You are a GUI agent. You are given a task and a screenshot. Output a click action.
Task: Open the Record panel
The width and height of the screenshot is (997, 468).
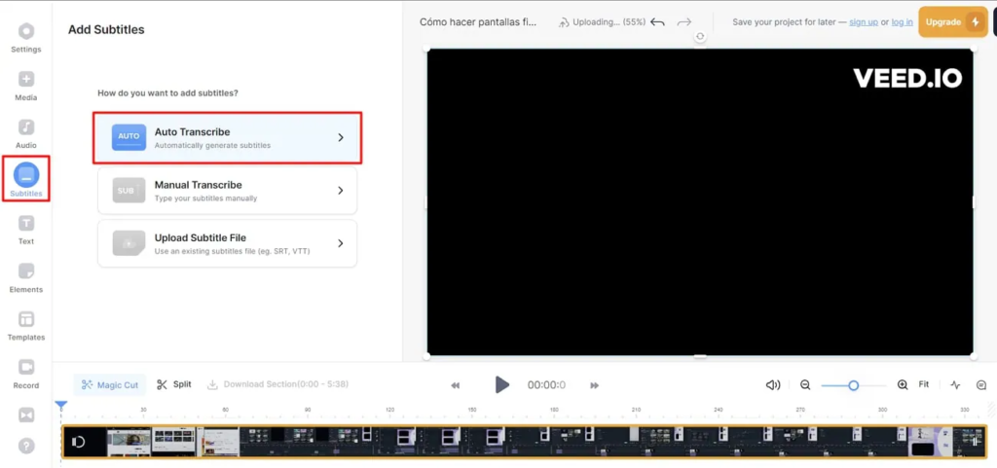pos(26,374)
